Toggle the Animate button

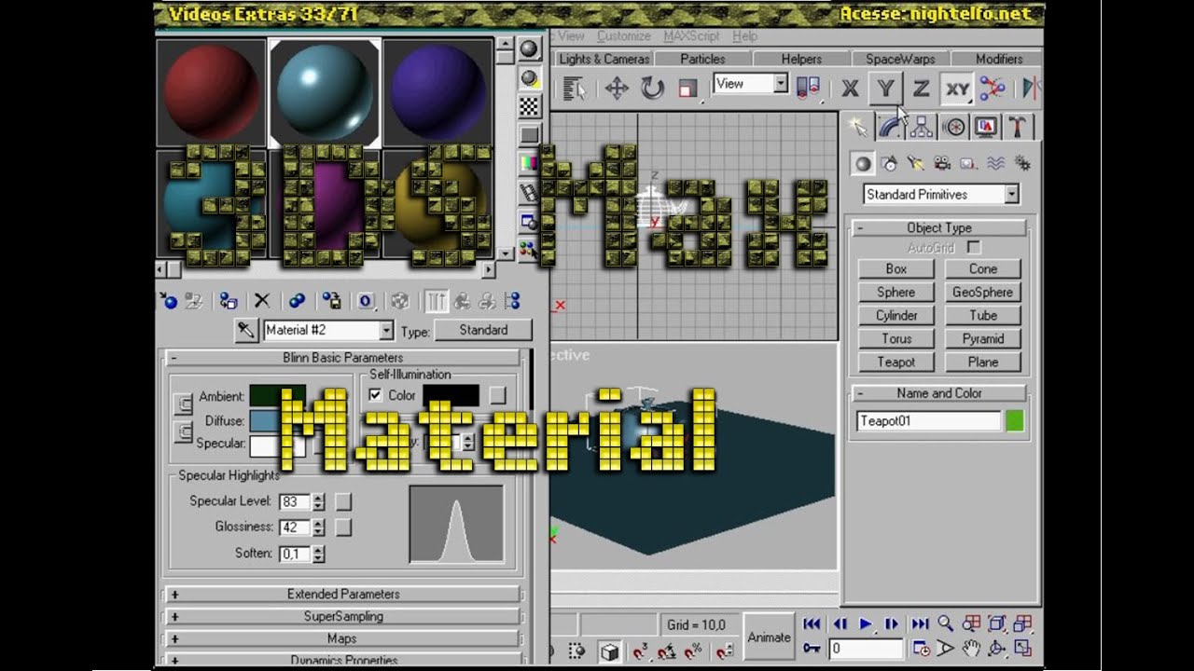coord(769,637)
